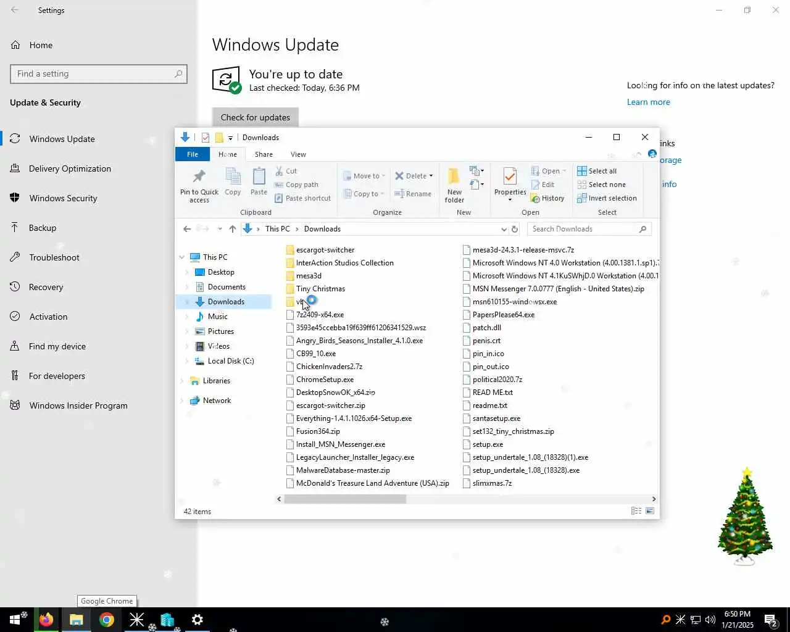The image size is (790, 632).
Task: Open the Move to dropdown
Action: pos(364,176)
